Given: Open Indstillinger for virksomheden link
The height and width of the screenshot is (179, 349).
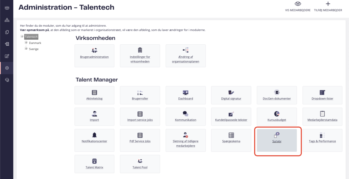Looking at the screenshot, I should tap(140, 59).
